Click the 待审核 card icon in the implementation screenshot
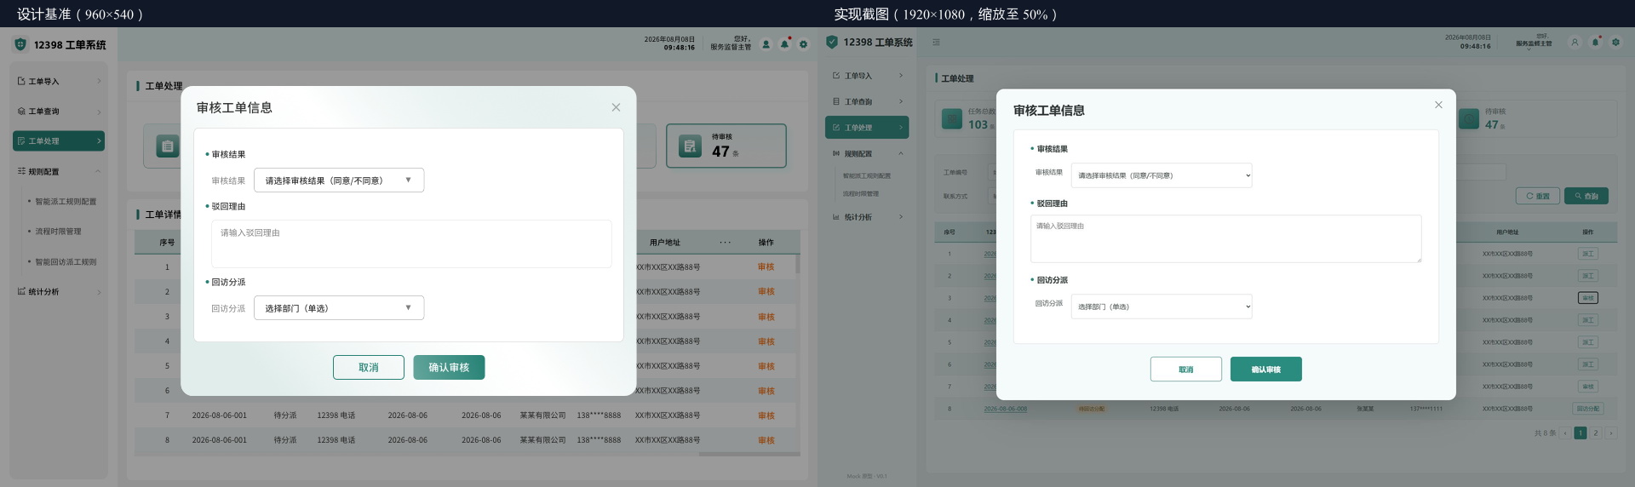This screenshot has height=487, width=1635. click(x=1469, y=118)
